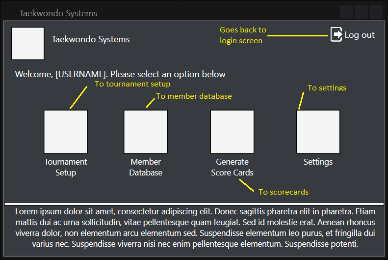388x260 pixels.
Task: Click the yellow "To member database" annotation
Action: coord(194,96)
